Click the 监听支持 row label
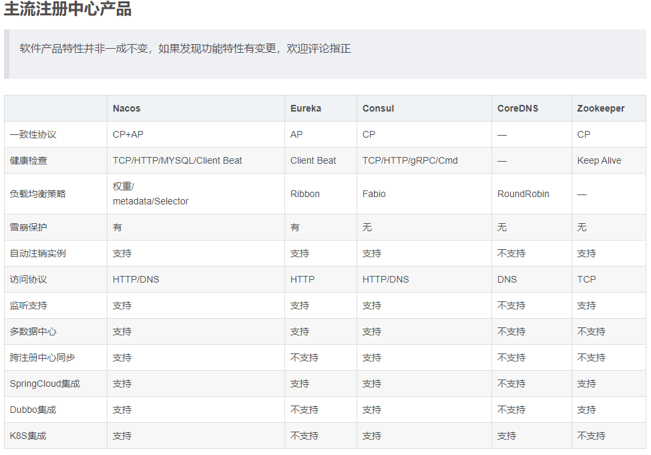The width and height of the screenshot is (651, 455). point(28,306)
